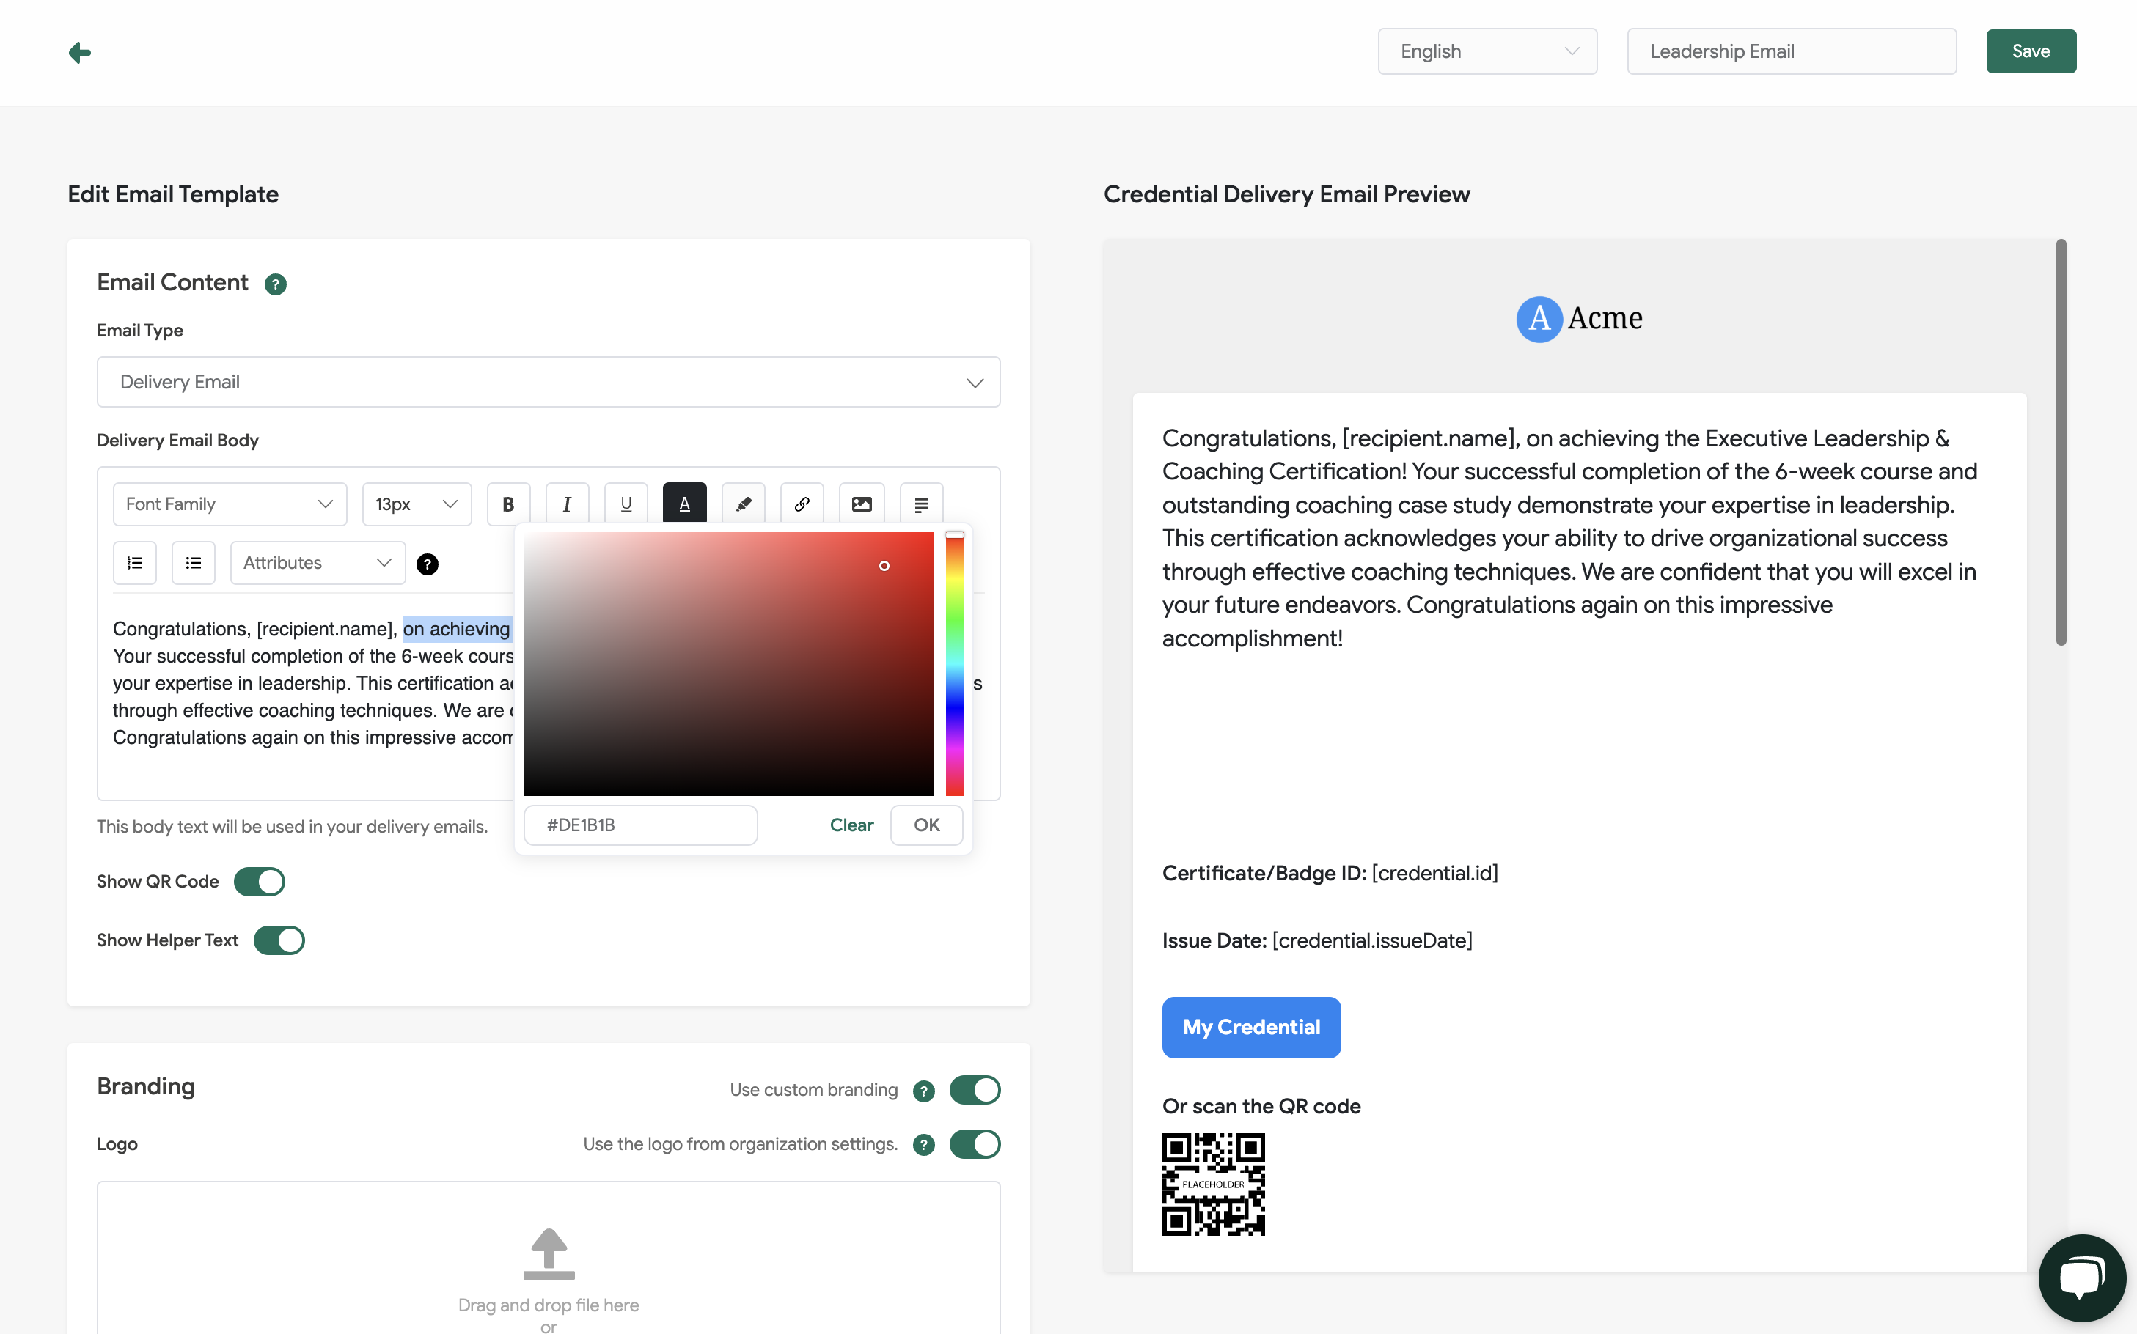This screenshot has width=2137, height=1334.
Task: Apply numbered list formatting
Action: tap(135, 563)
